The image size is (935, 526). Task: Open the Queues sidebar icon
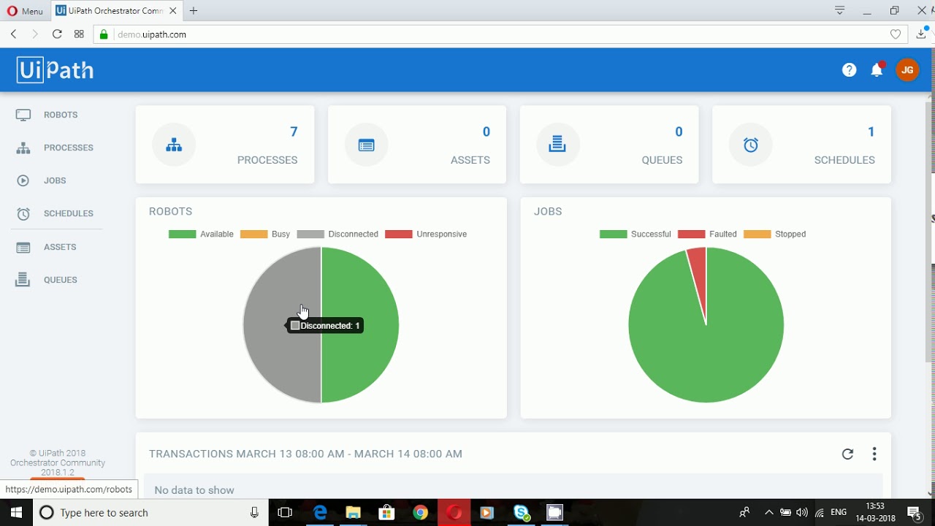pos(23,280)
